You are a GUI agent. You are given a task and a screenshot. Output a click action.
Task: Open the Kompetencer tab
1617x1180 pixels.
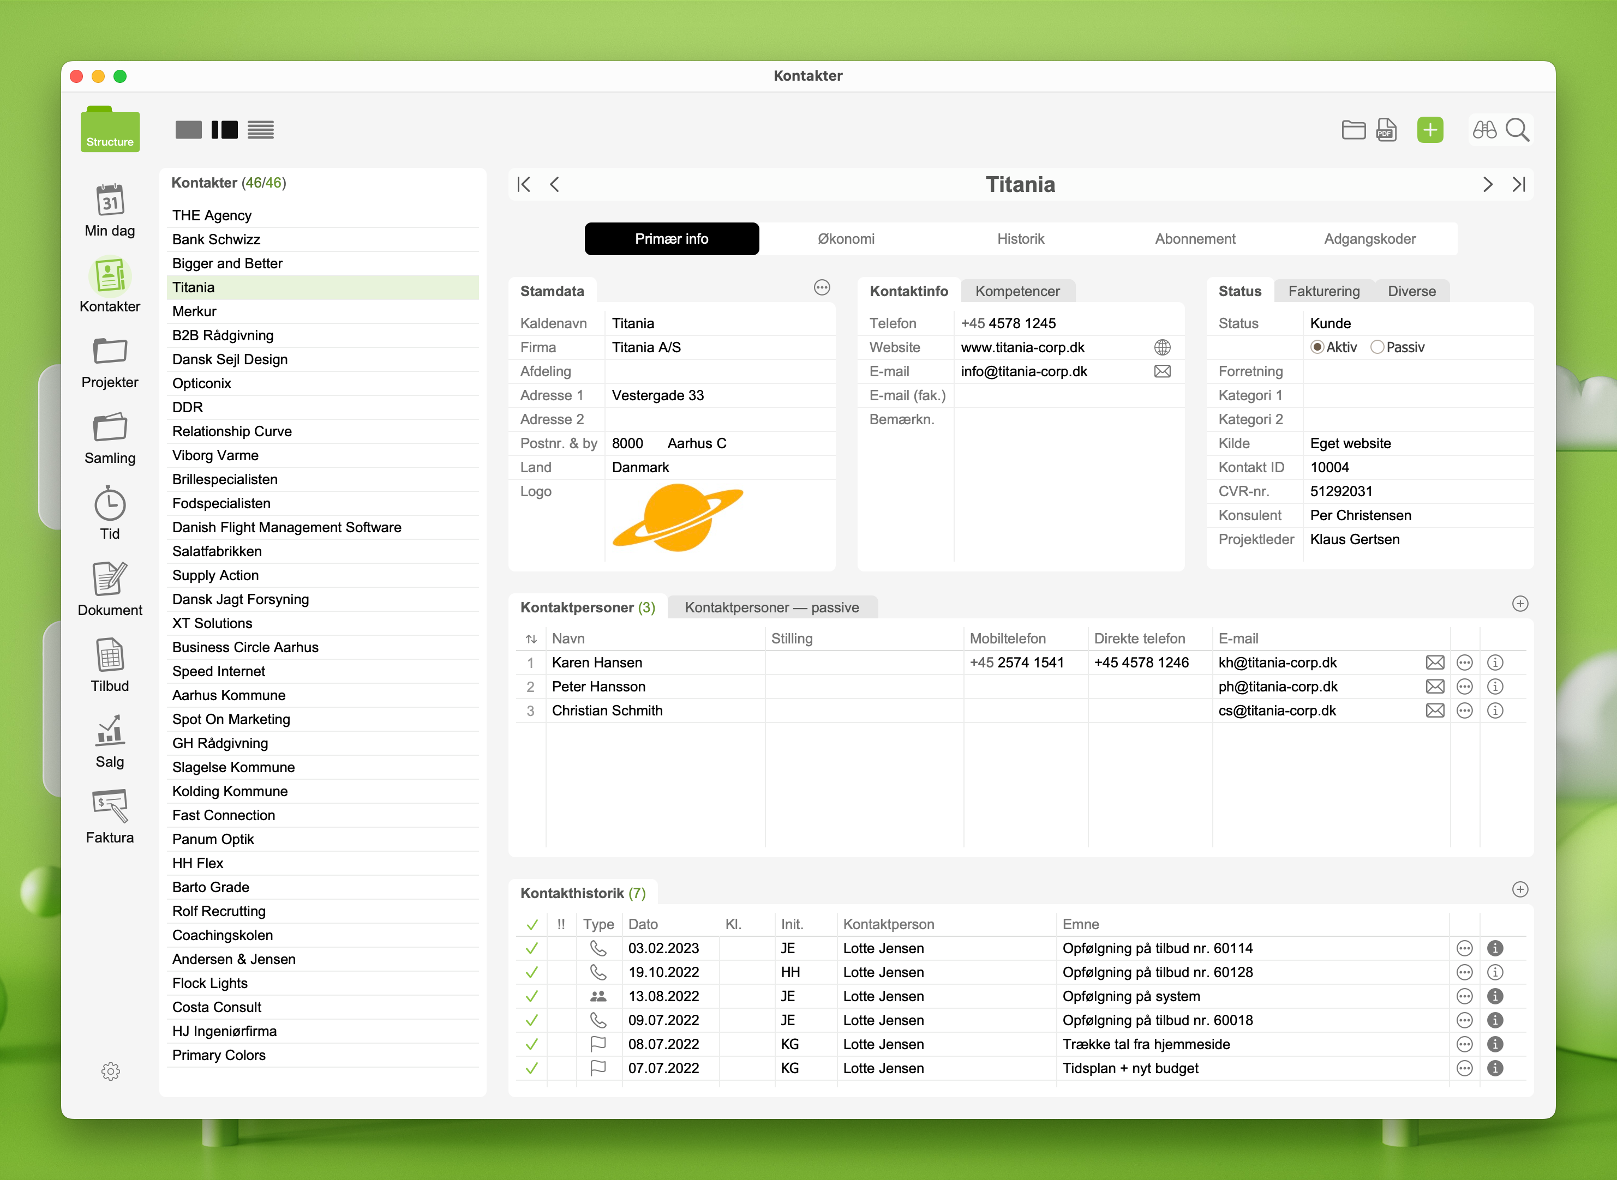(x=1017, y=291)
